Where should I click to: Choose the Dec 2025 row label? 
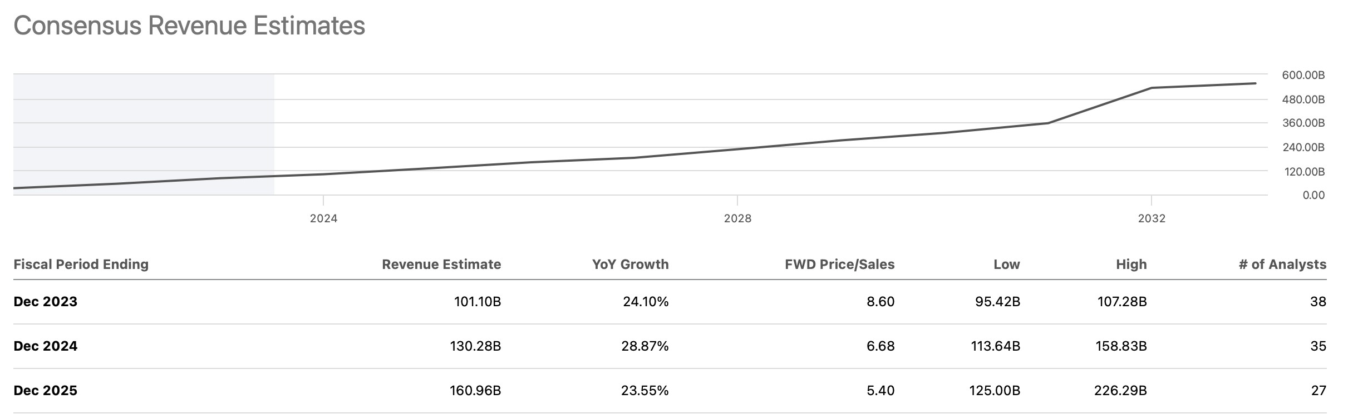click(x=46, y=391)
